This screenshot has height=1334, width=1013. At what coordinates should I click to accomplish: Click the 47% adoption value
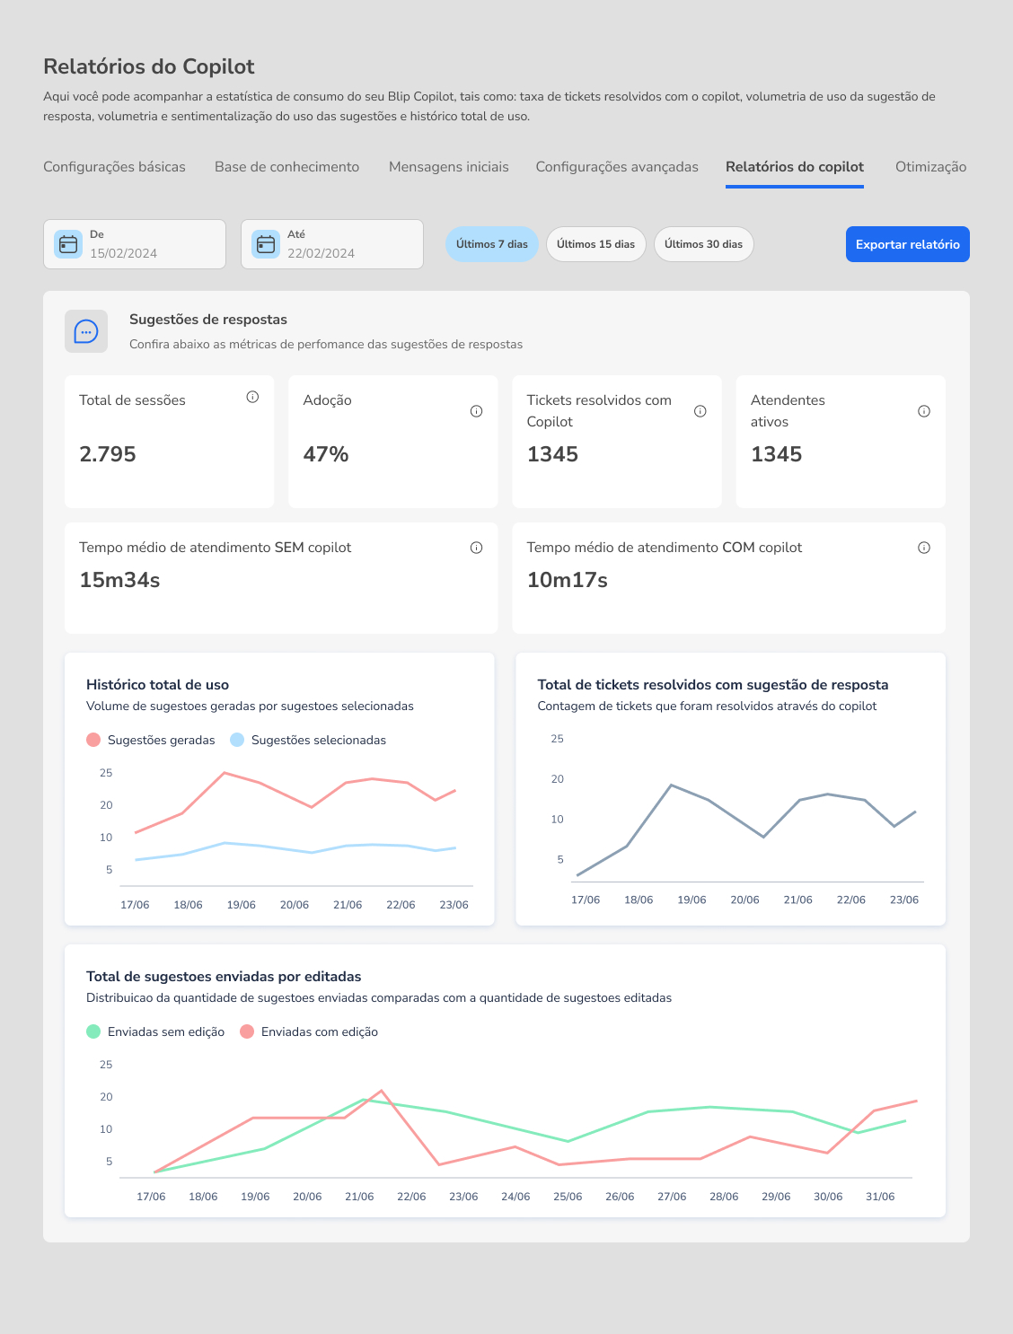coord(326,454)
